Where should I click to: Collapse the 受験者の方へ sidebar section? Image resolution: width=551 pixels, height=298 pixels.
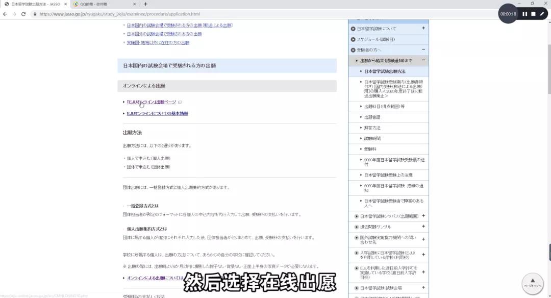click(x=423, y=49)
